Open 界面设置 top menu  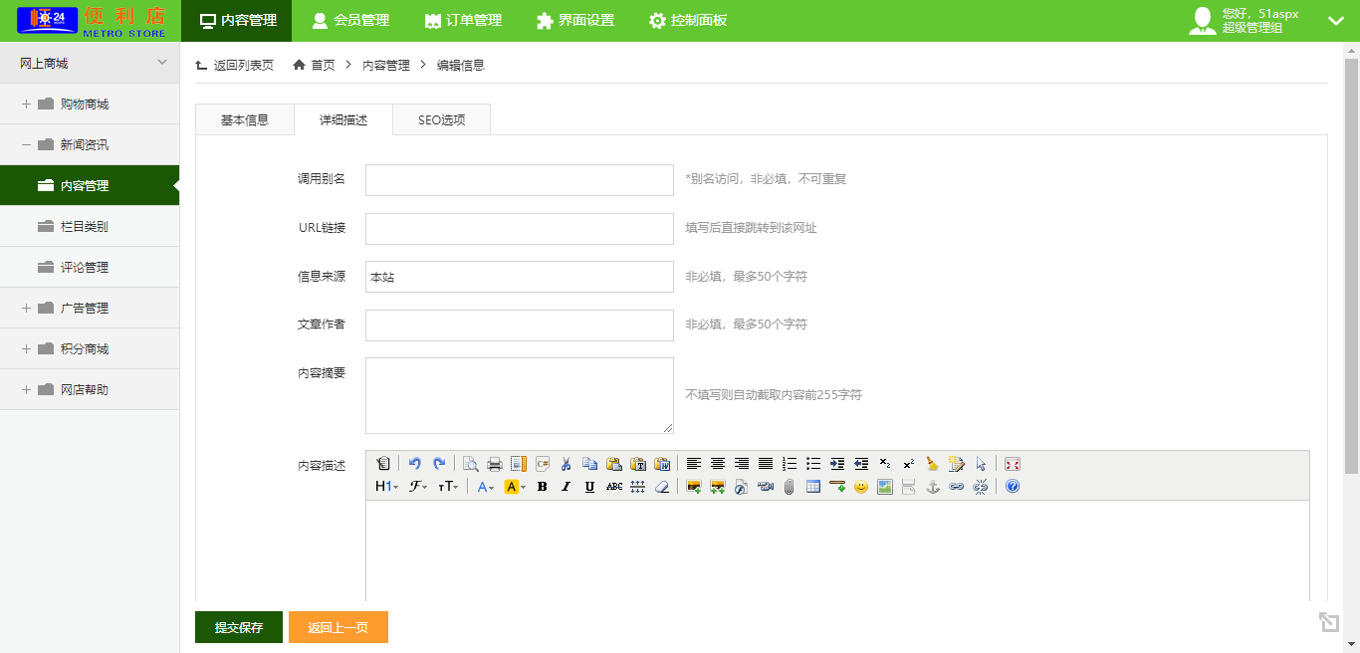575,20
